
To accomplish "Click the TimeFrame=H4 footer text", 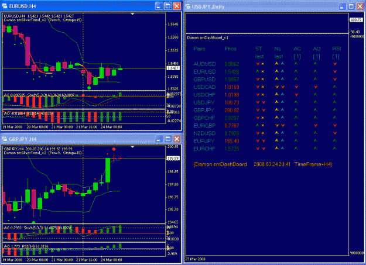I will pos(313,164).
